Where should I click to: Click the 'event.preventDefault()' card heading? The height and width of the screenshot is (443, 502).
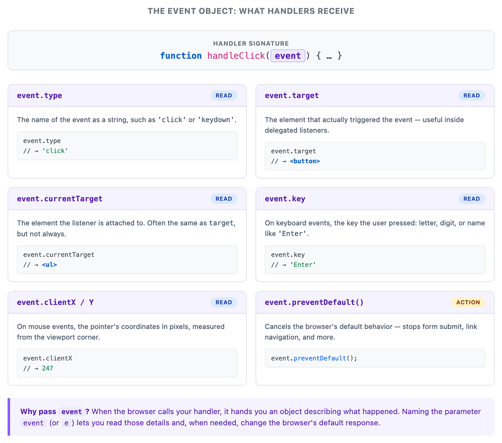pos(314,302)
